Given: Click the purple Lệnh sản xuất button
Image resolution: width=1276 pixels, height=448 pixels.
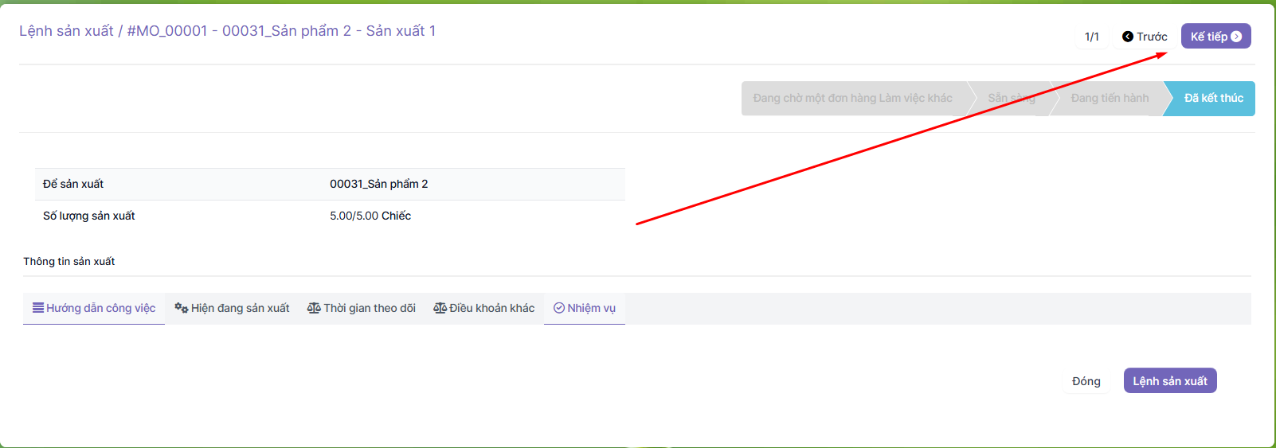Looking at the screenshot, I should coord(1169,381).
